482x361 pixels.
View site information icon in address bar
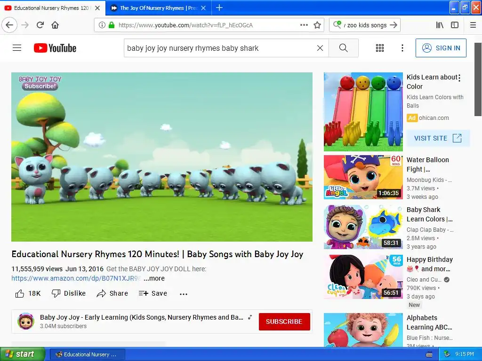click(102, 25)
